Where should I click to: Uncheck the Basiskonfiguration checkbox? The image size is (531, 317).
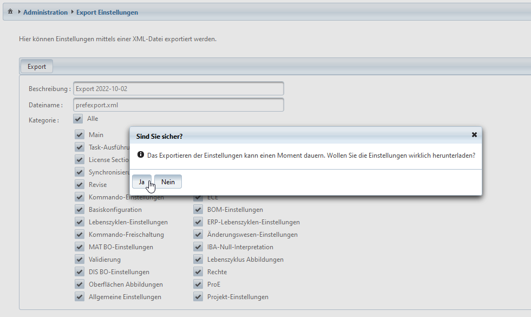[80, 210]
